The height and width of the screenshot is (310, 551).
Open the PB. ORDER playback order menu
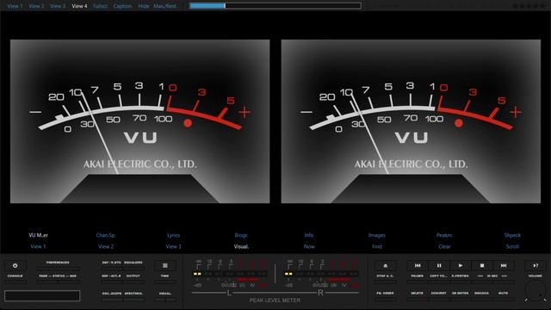tap(385, 294)
